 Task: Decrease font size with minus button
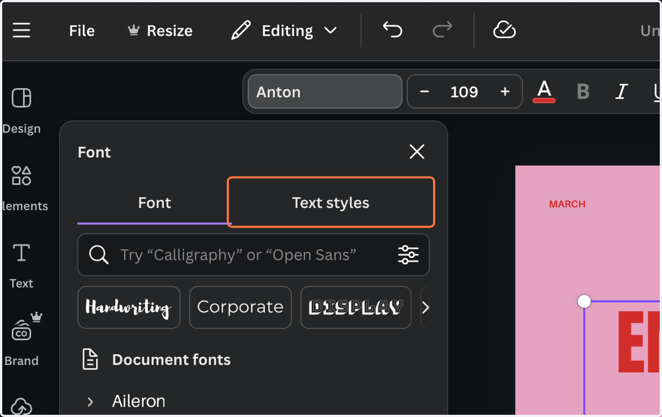click(x=424, y=92)
